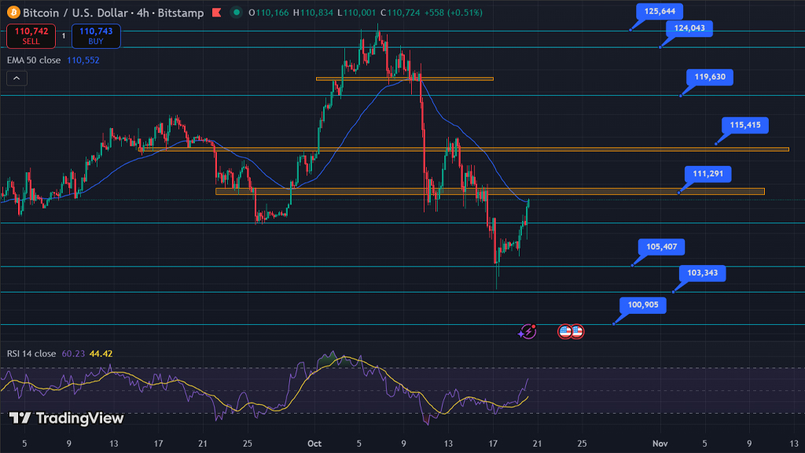The image size is (805, 453).
Task: Select the EMA 50 close indicator legend
Action: tap(35, 60)
